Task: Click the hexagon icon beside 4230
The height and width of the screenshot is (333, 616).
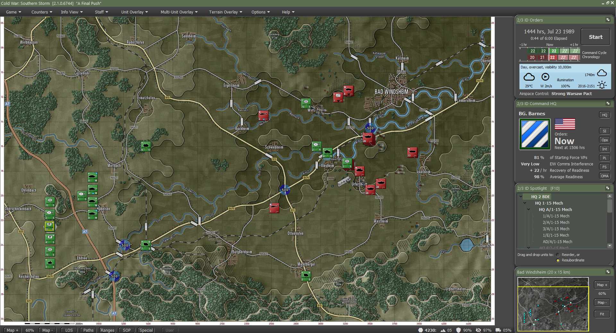Action: 420,330
